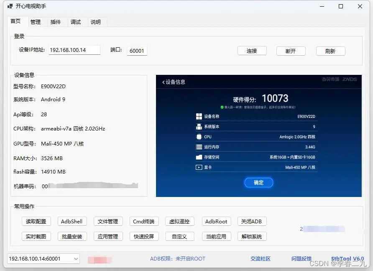The image size is (373, 271).
Task: Open 应用管理 app management
Action: tap(108, 236)
